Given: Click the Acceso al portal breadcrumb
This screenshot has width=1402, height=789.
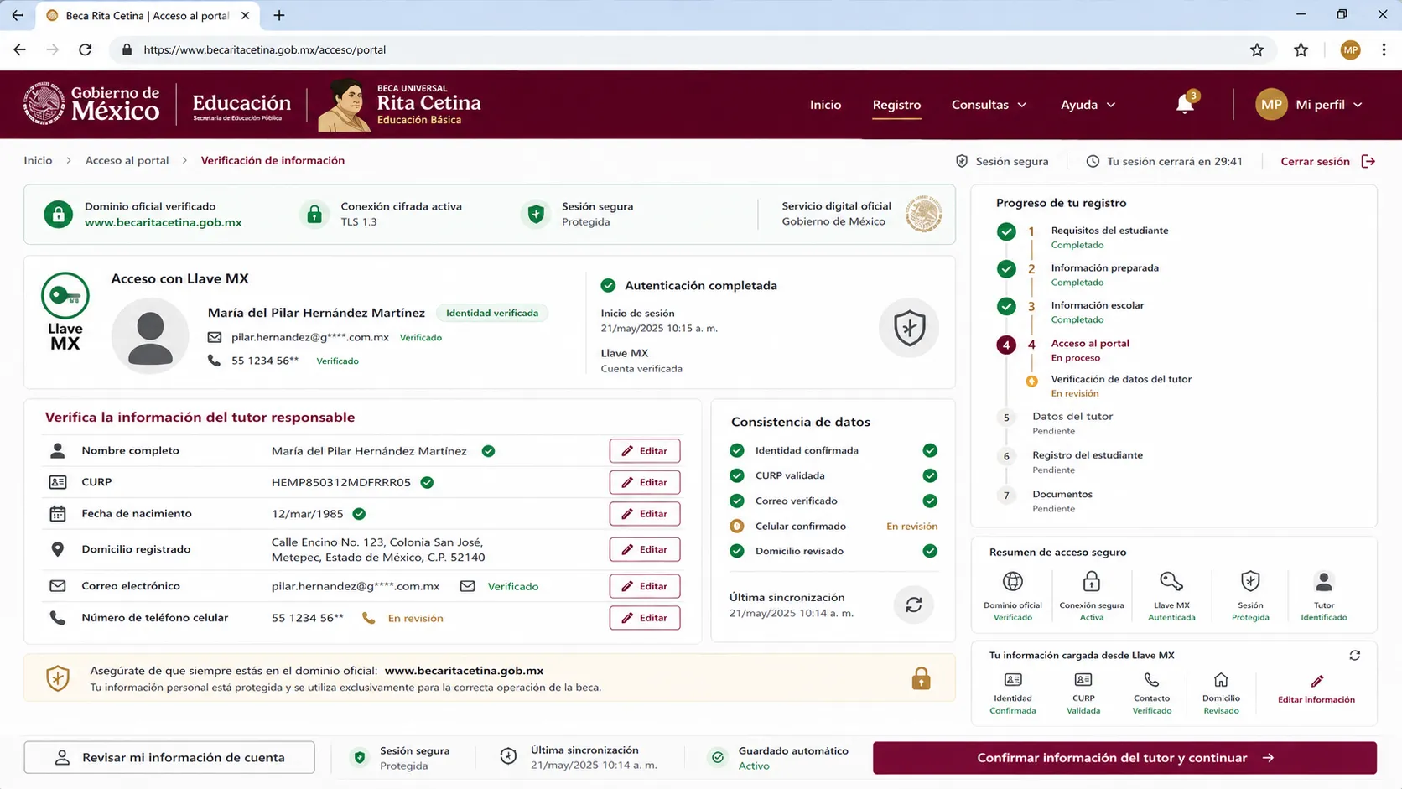Looking at the screenshot, I should 127,160.
